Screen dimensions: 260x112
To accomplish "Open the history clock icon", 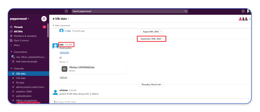I will (x=66, y=11).
